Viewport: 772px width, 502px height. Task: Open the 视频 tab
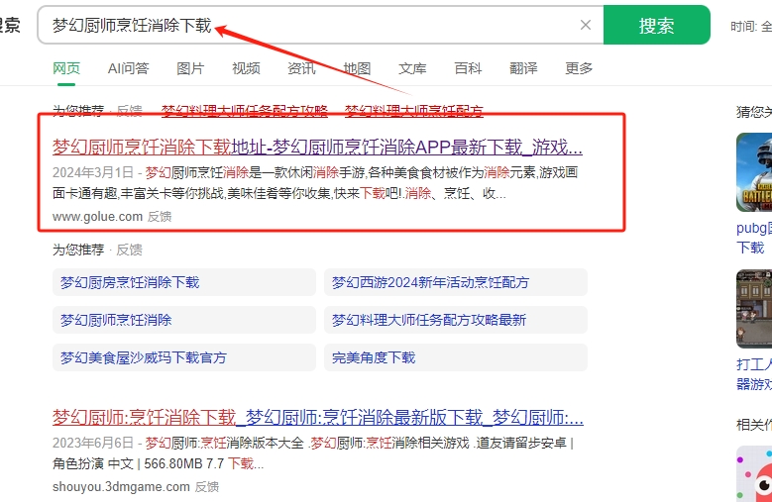246,68
